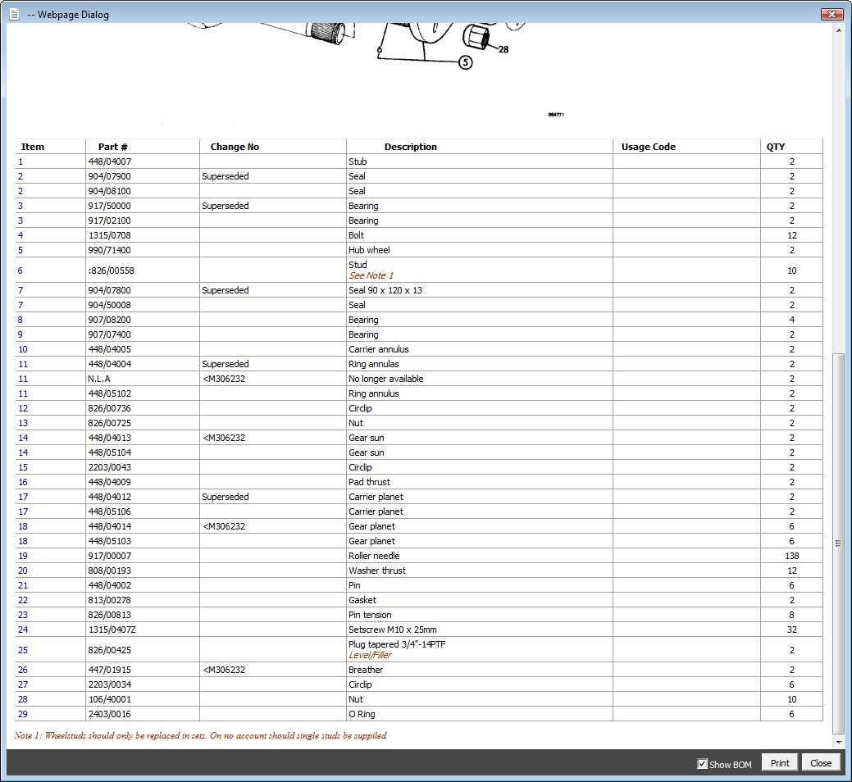Screen dimensions: 852x782
Task: Select part number 448/04012
Action: pyautogui.click(x=109, y=497)
